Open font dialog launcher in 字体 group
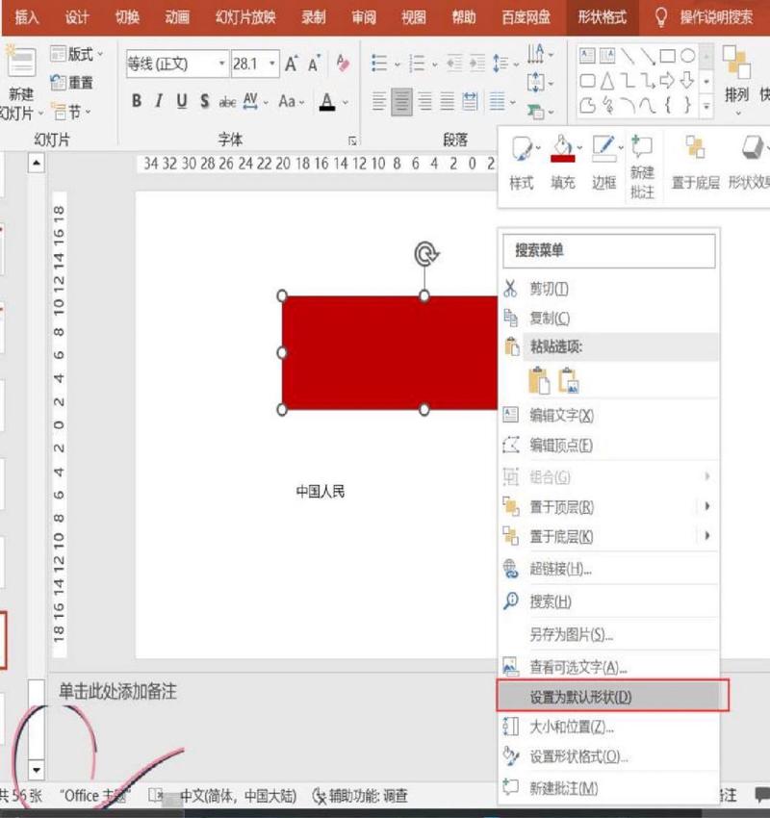Image resolution: width=770 pixels, height=818 pixels. click(x=352, y=141)
